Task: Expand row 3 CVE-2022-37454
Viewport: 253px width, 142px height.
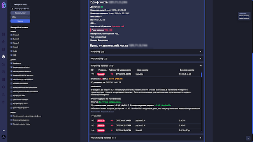Action: point(92,125)
